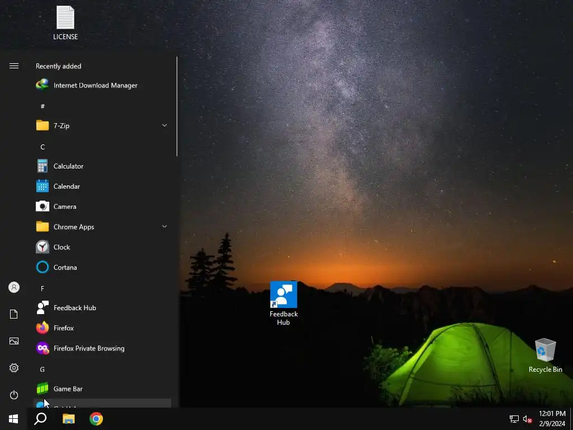Click the Start menu app list scrollbar
Viewport: 573px width, 430px height.
pyautogui.click(x=177, y=106)
